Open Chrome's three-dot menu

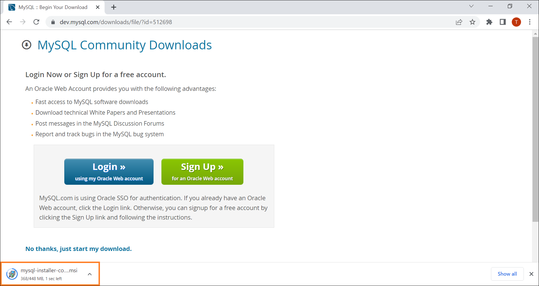point(530,22)
